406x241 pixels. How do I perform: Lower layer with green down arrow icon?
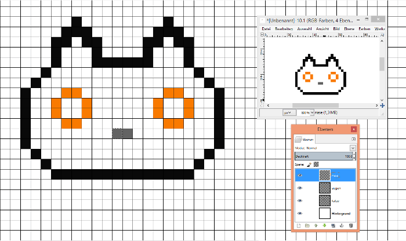pos(324,225)
